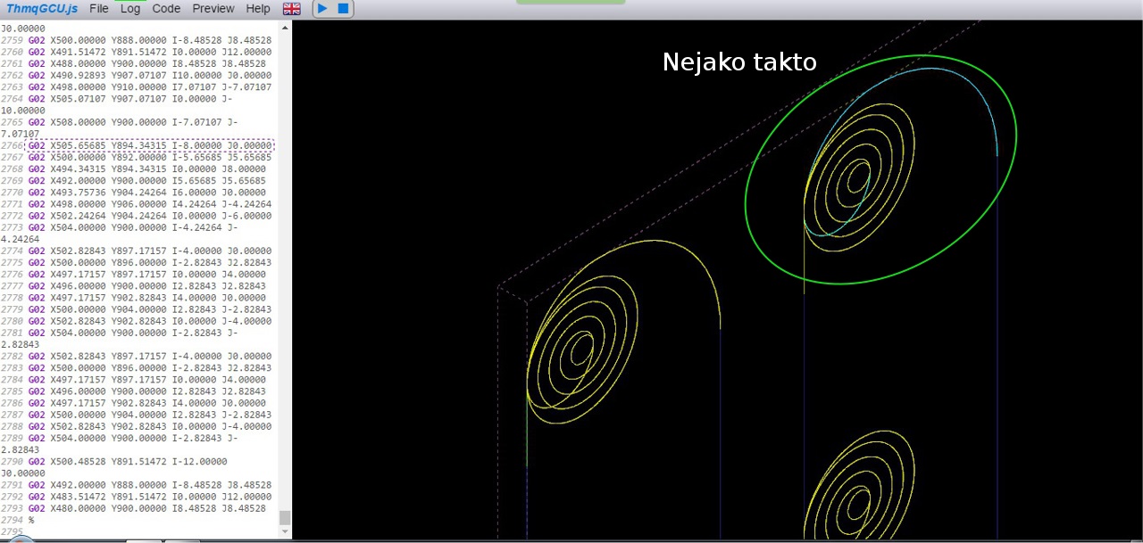Screen dimensions: 1143x543
Task: Open the Help menu
Action: tap(258, 9)
